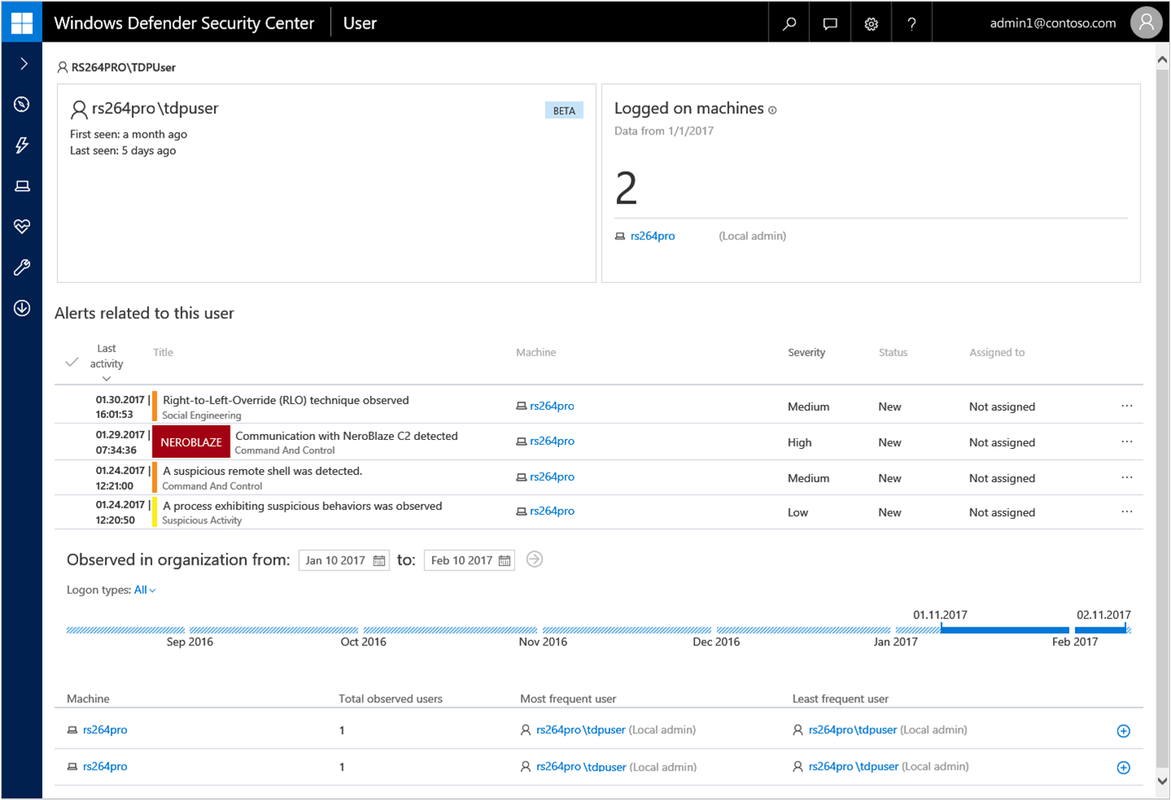Toggle select-all alerts checkmark
Viewport: 1171px width, 800px height.
[x=72, y=362]
